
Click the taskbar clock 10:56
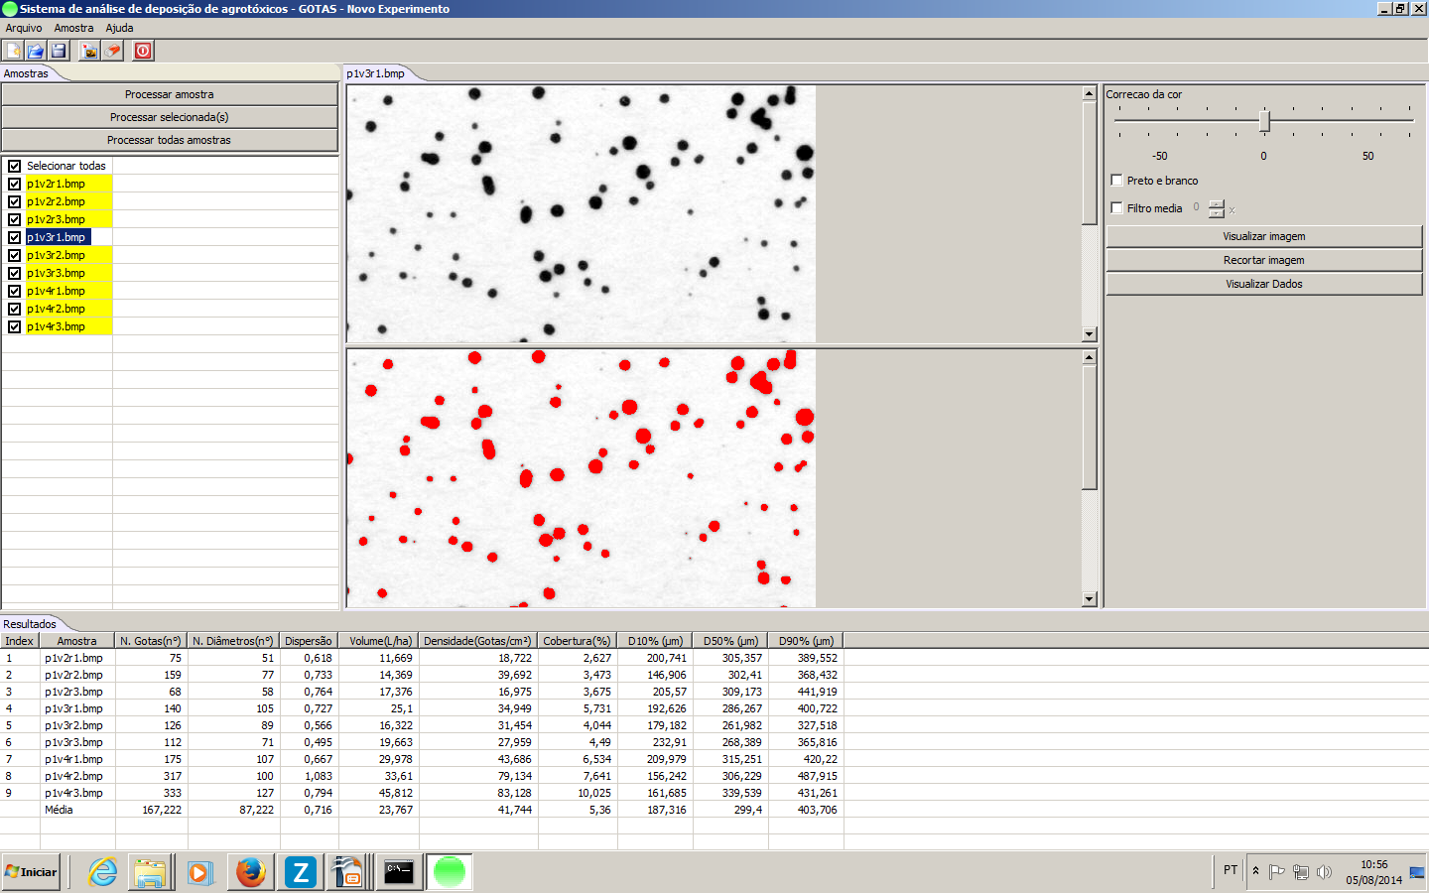[x=1373, y=864]
